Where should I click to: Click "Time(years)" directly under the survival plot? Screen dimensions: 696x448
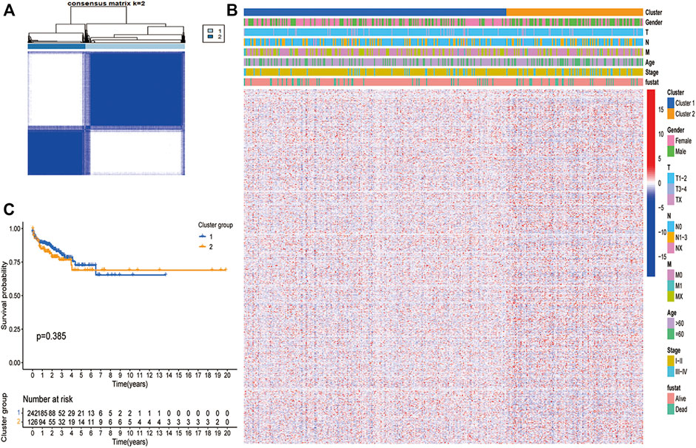pyautogui.click(x=130, y=384)
